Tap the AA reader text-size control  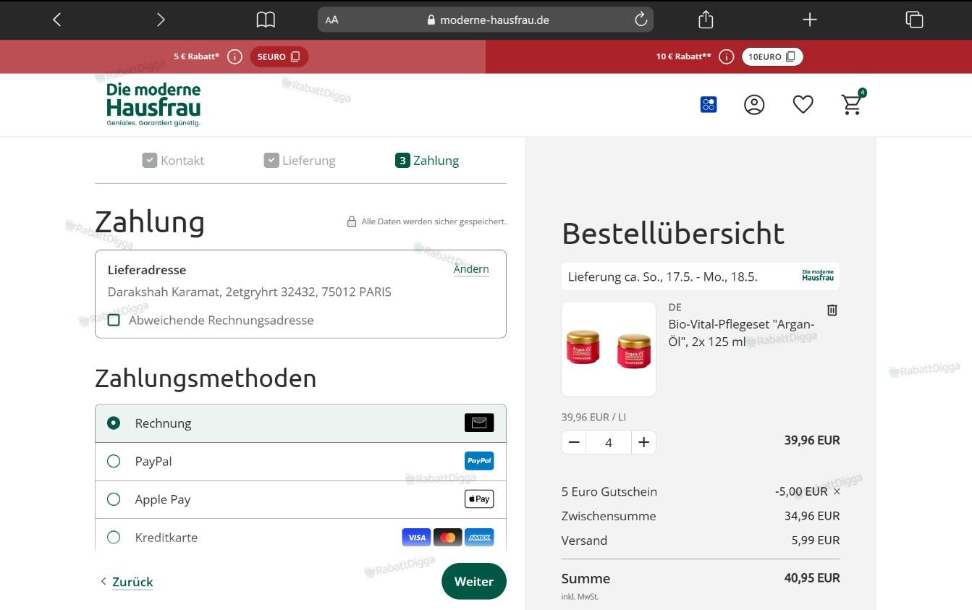click(x=331, y=20)
